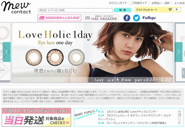Click the mew contact logo

click(16, 7)
